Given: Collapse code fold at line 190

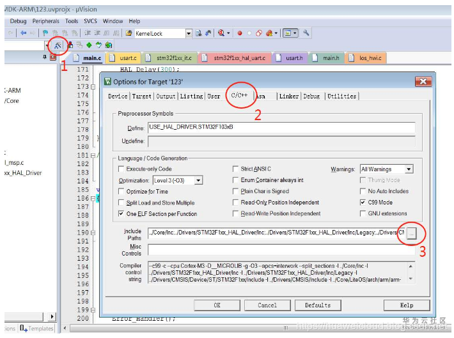Looking at the screenshot, I should point(93,233).
